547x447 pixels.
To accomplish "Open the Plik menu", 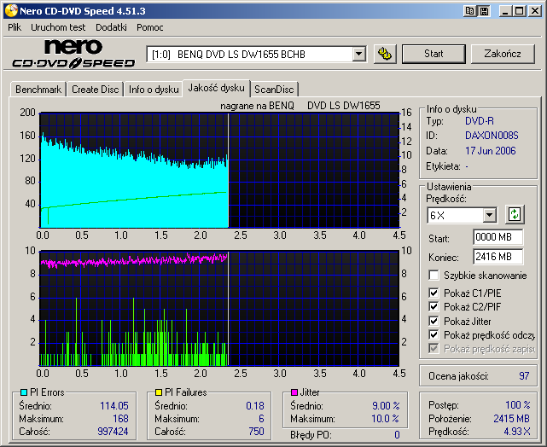I will click(15, 27).
